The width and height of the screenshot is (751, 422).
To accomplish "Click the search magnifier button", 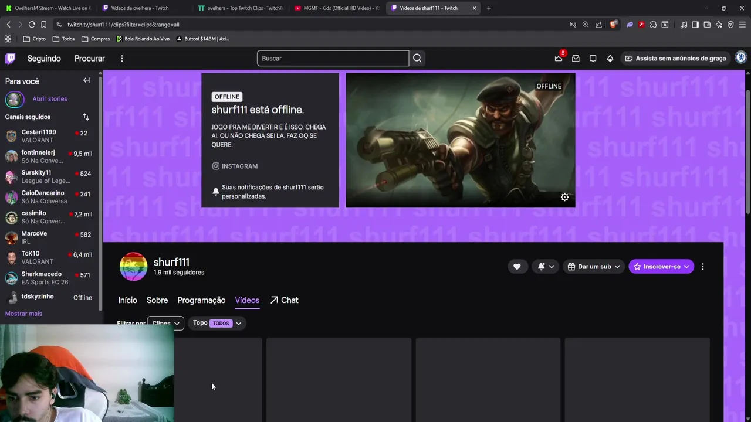I will pyautogui.click(x=417, y=58).
